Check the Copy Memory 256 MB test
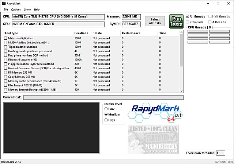 coord(5,77)
